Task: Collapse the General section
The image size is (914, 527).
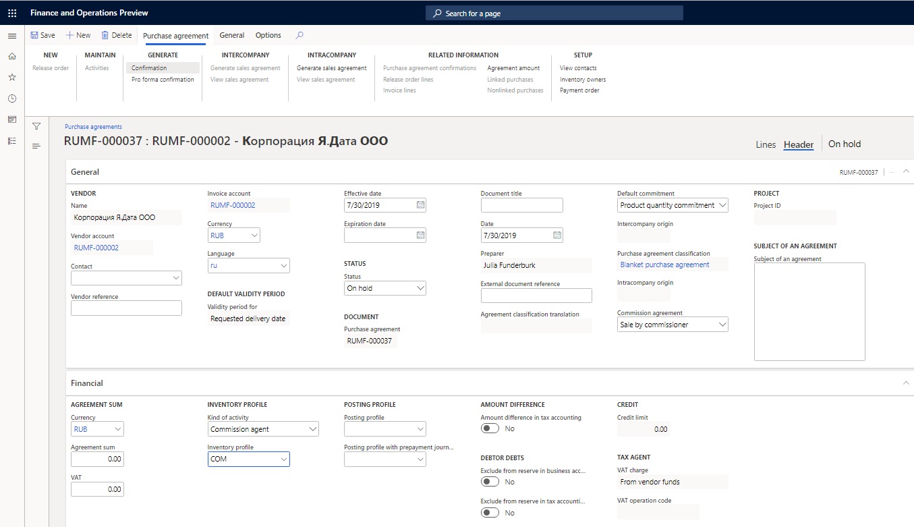Action: pyautogui.click(x=906, y=172)
